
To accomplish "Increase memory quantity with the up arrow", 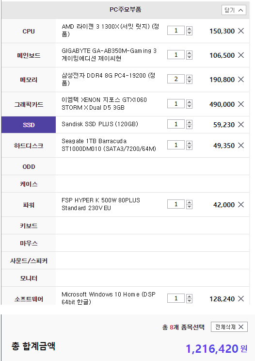I will click(189, 77).
